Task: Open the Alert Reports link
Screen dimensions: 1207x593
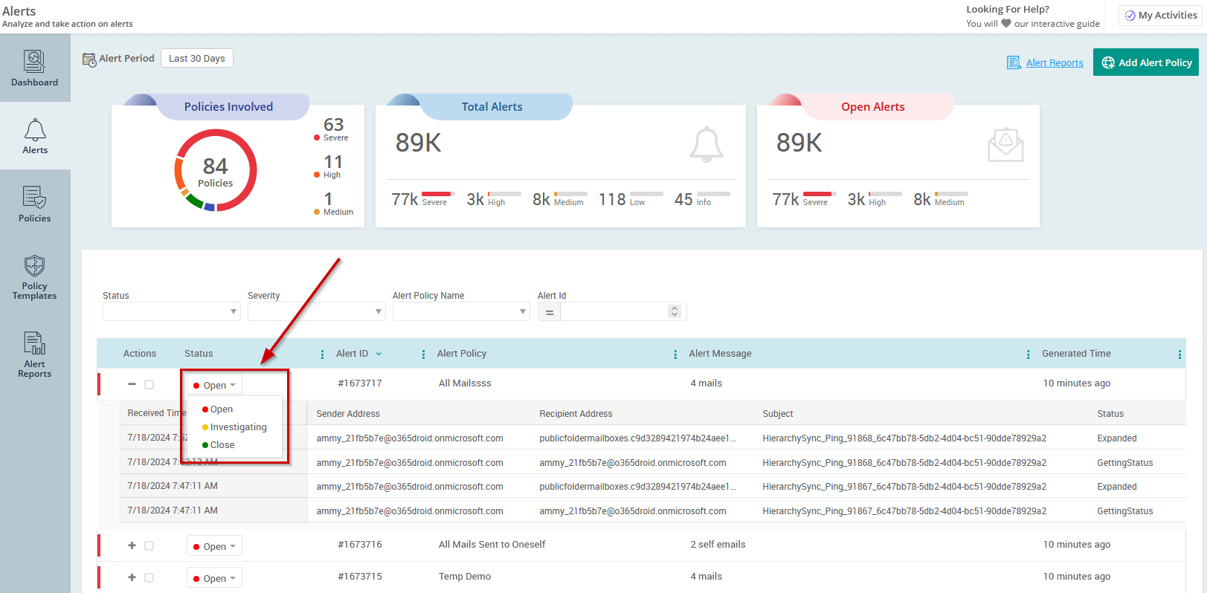Action: (x=1055, y=63)
